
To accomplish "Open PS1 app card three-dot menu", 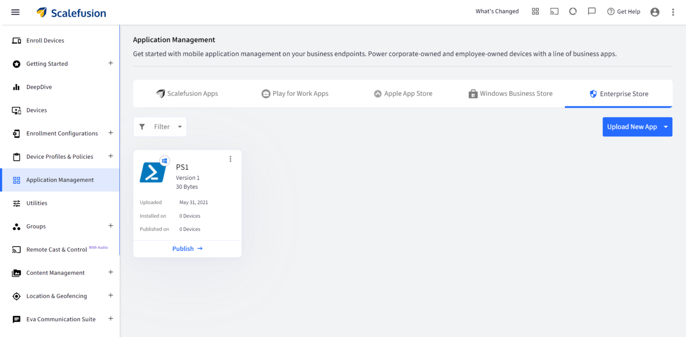I will click(x=230, y=159).
